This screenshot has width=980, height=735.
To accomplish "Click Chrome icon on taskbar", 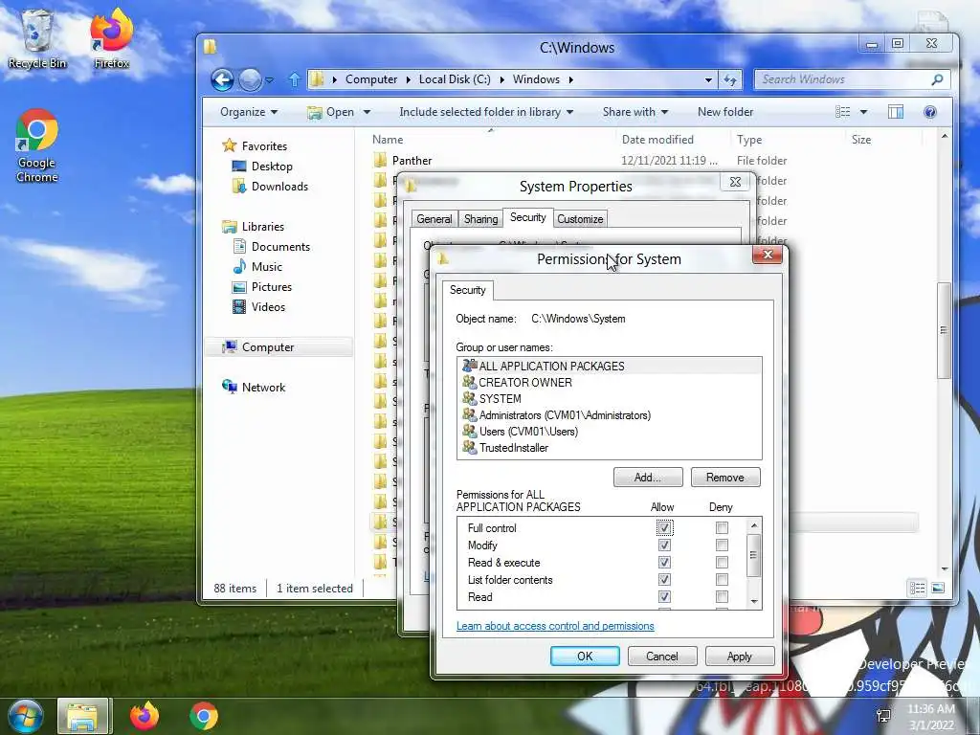I will (203, 716).
